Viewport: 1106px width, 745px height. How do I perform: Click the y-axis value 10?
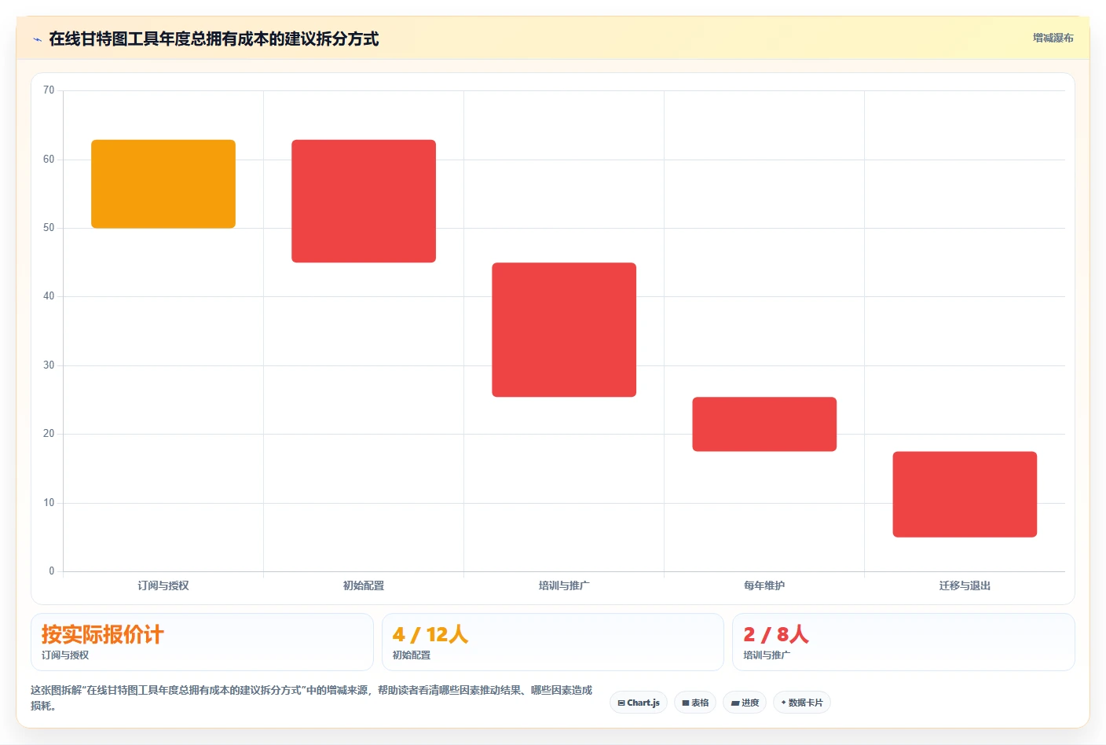pos(49,503)
